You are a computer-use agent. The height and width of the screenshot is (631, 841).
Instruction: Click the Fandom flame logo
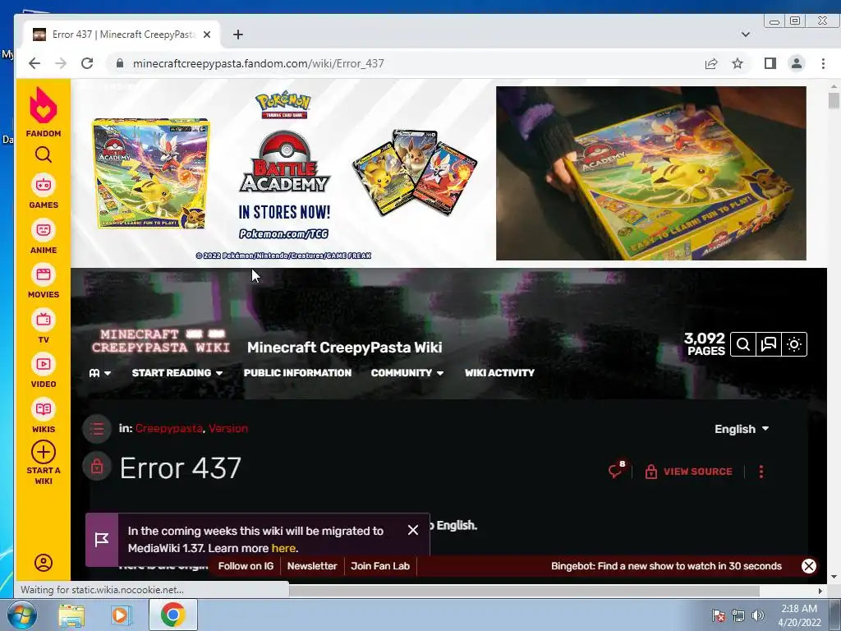(x=44, y=105)
